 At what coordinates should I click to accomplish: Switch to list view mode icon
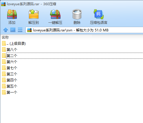tap(20, 30)
